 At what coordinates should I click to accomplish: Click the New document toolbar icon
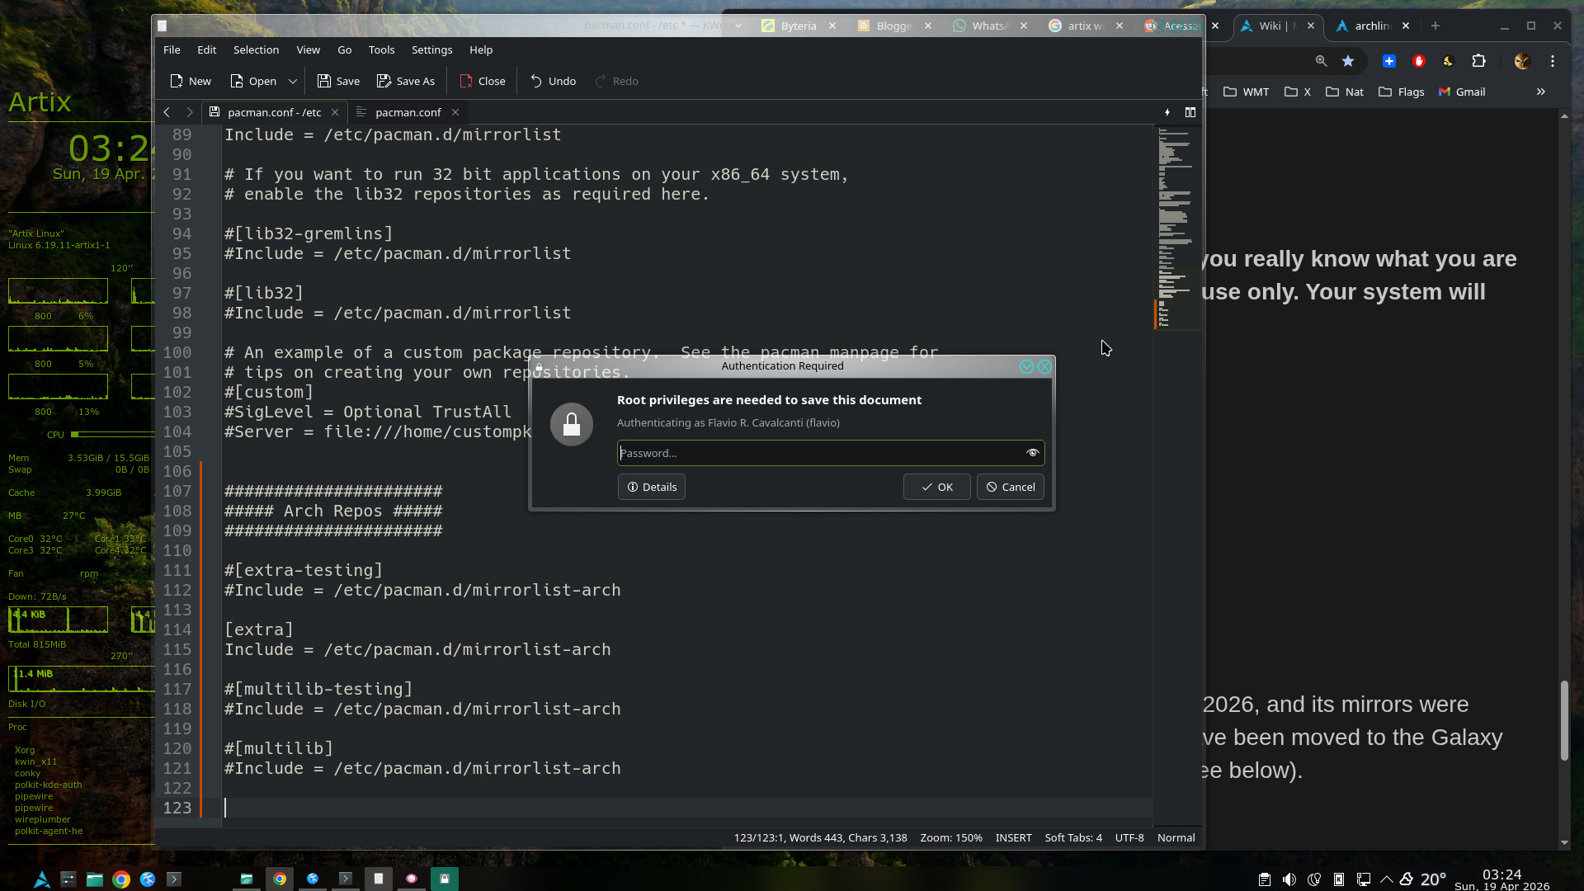(177, 81)
